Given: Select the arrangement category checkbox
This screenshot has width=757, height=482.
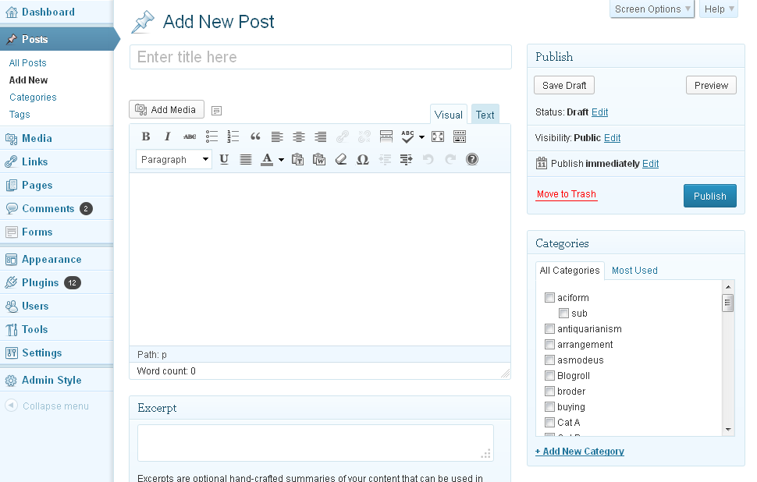Looking at the screenshot, I should pyautogui.click(x=549, y=344).
